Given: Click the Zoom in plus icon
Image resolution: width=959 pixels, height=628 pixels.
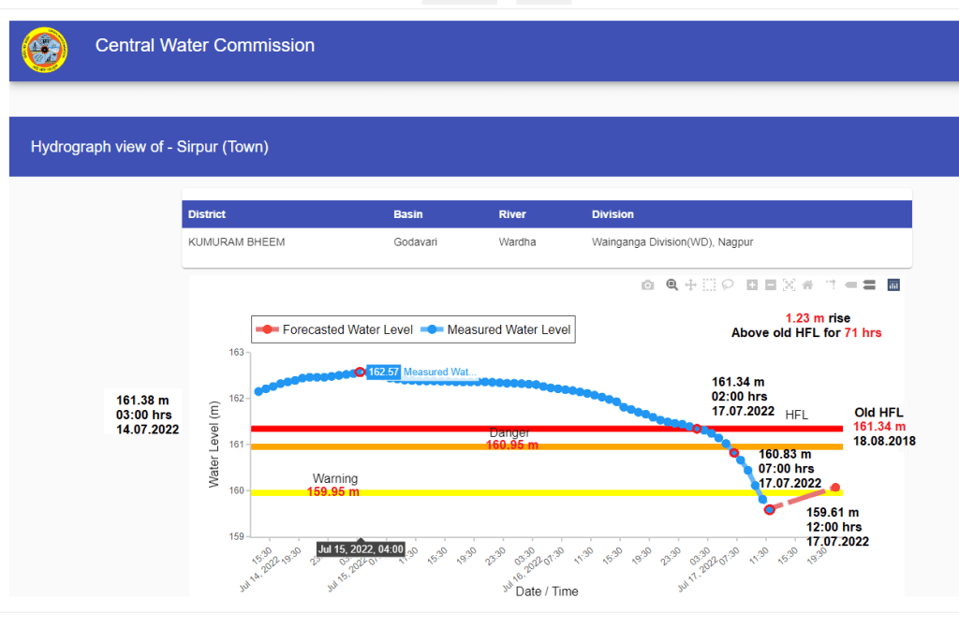Looking at the screenshot, I should tap(752, 285).
